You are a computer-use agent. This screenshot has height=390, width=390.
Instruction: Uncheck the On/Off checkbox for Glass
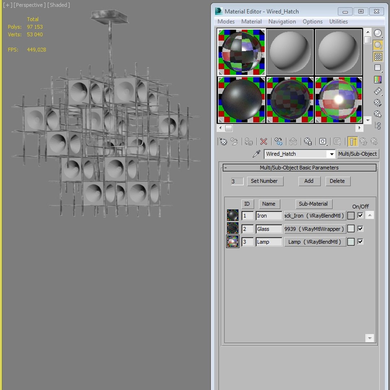[x=360, y=228]
